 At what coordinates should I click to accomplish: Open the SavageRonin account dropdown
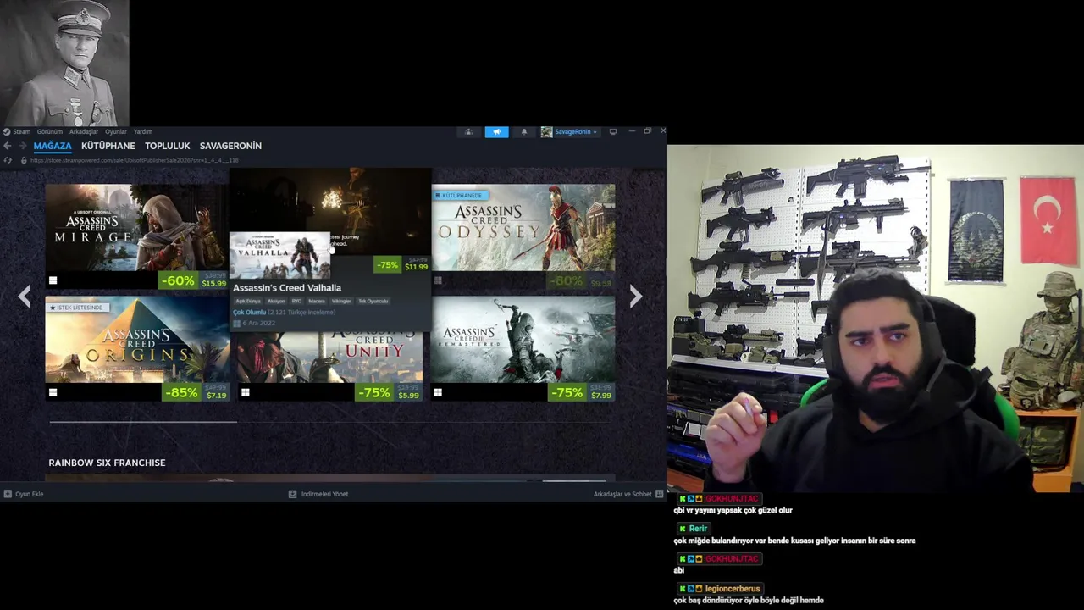click(x=575, y=131)
